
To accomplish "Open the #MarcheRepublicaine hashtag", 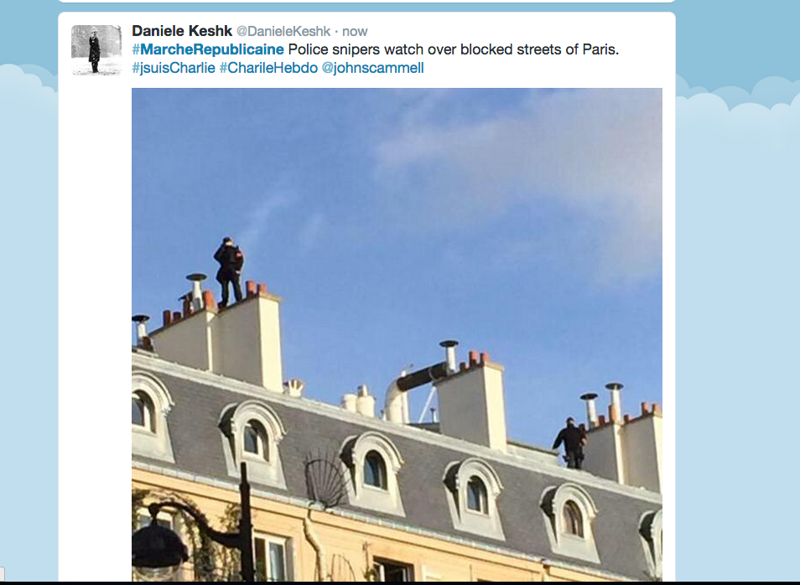I will click(208, 49).
